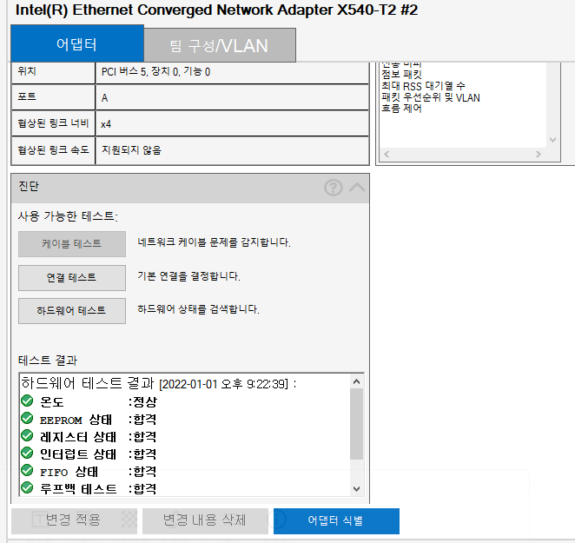Click the x4 link width value
This screenshot has width=575, height=543.
click(x=106, y=124)
